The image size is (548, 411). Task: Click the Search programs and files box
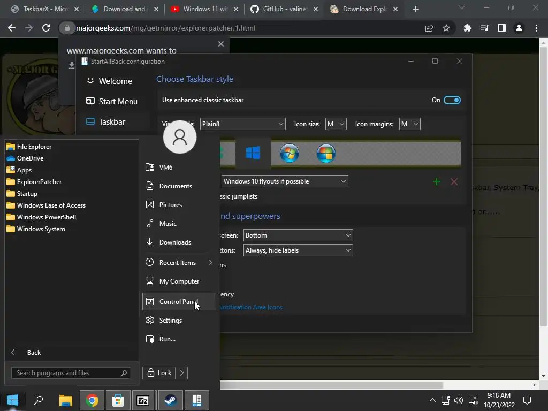click(71, 373)
